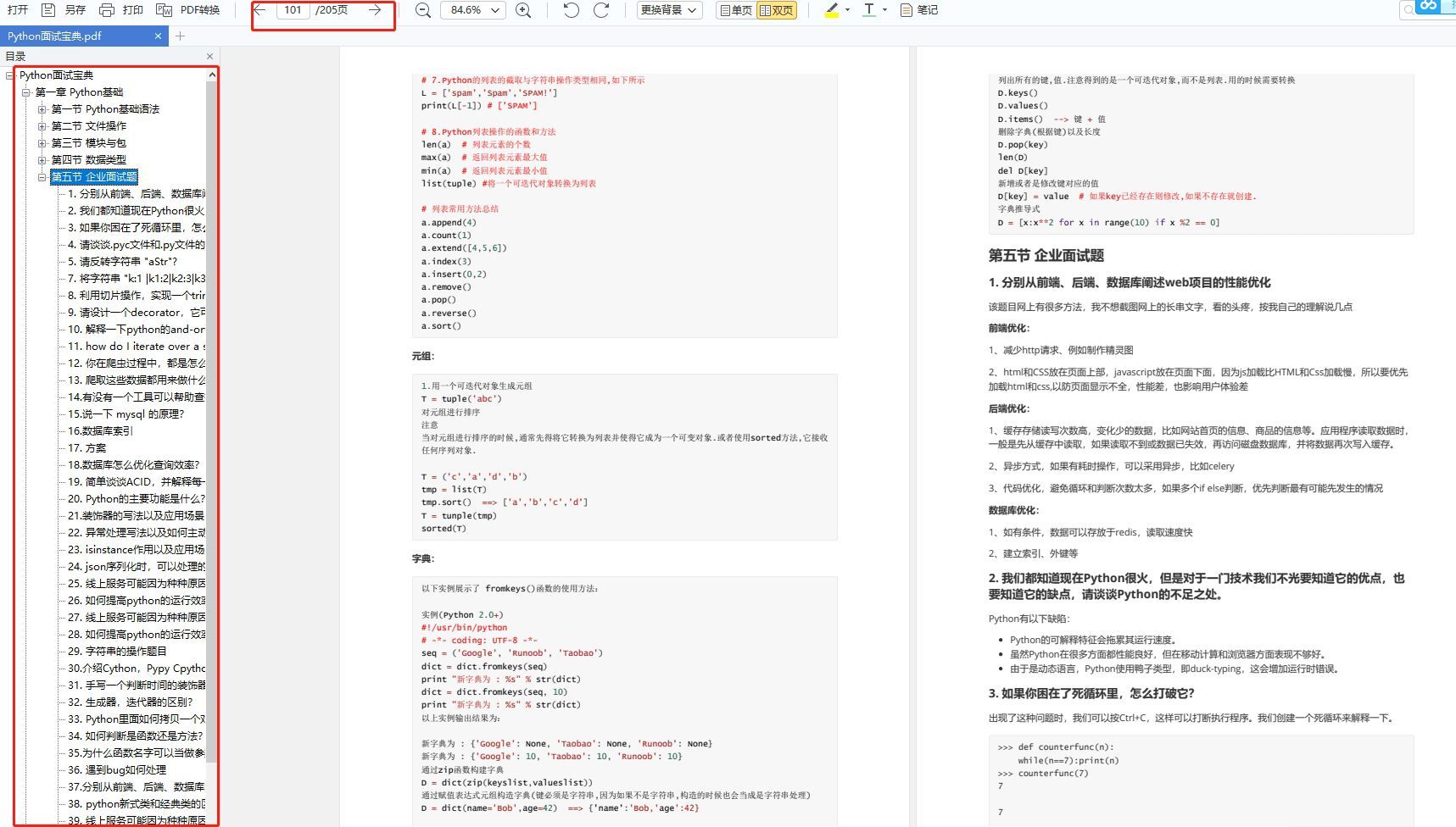Open outline item 16.数据库索引
The height and width of the screenshot is (827, 1456).
[x=100, y=431]
